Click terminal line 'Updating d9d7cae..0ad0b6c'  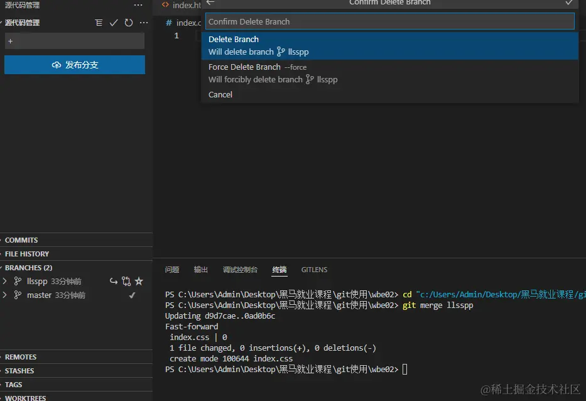220,316
